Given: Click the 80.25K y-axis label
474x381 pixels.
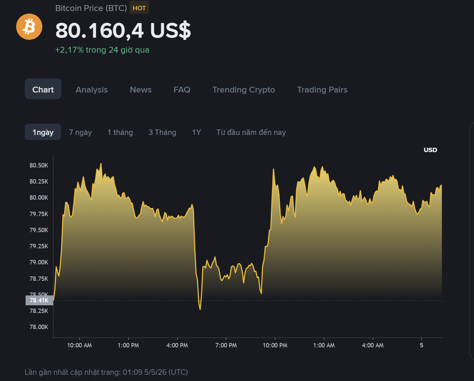Looking at the screenshot, I should click(39, 181).
